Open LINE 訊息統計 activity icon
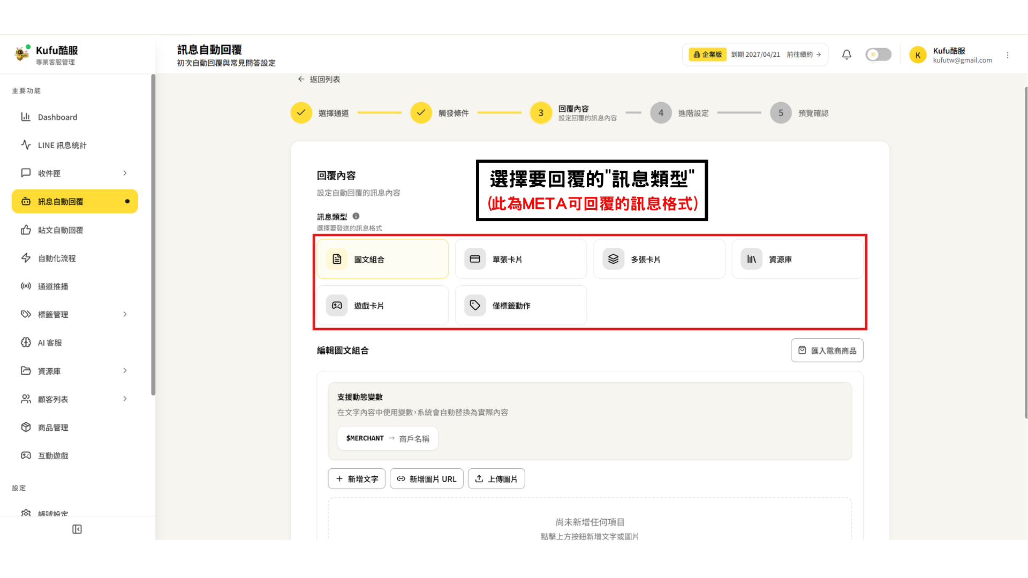The height and width of the screenshot is (578, 1028). [x=26, y=145]
